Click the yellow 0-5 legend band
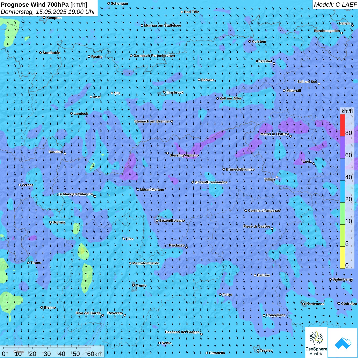Image resolution: width=358 pixels, height=358 pixels. (x=342, y=258)
